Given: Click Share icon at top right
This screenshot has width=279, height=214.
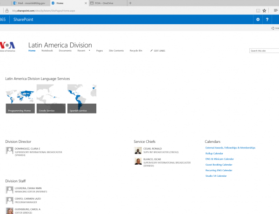Looking at the screenshot, I should tap(273, 28).
